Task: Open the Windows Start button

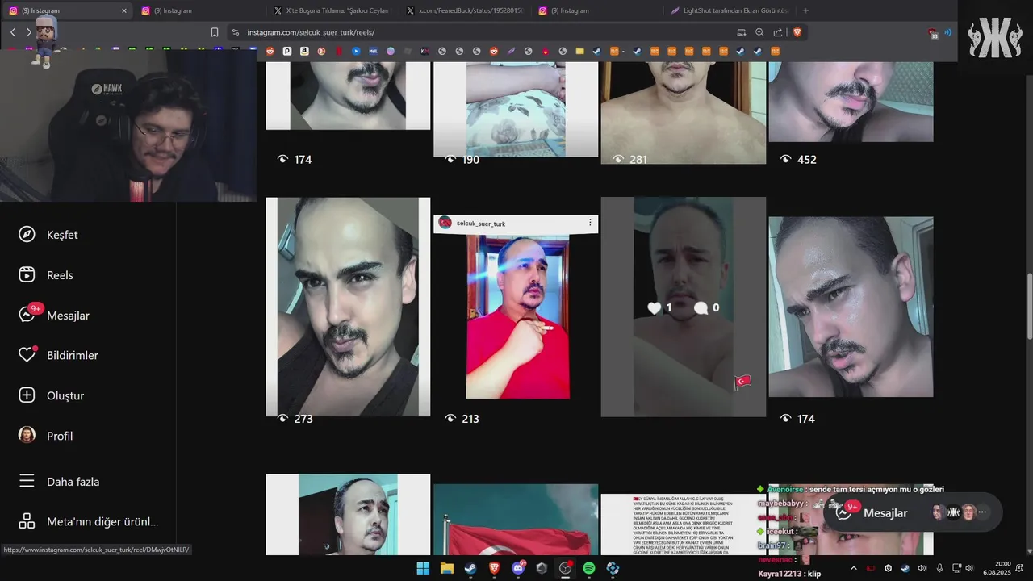Action: tap(423, 568)
